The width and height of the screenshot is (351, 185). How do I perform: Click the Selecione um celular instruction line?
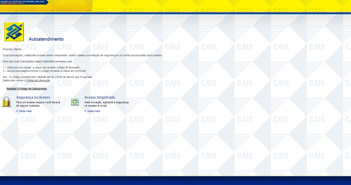pos(43,68)
